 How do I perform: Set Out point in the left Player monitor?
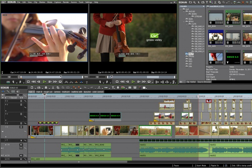click(x=20, y=82)
